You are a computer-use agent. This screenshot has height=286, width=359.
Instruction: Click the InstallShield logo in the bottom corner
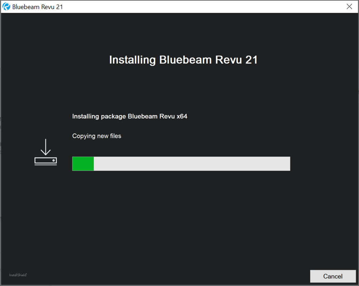(18, 275)
